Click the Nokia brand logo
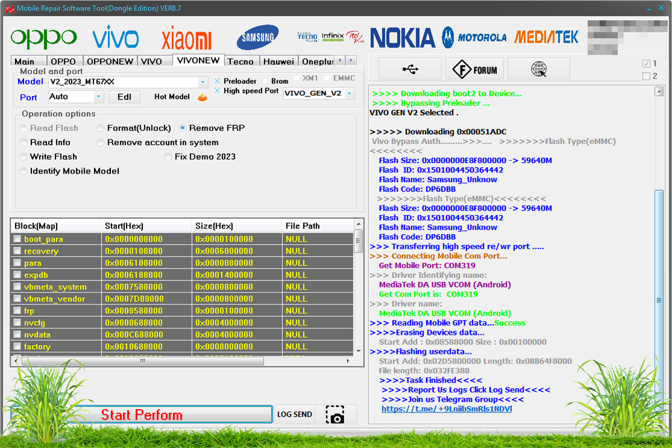Image resolution: width=672 pixels, height=448 pixels. 403,38
